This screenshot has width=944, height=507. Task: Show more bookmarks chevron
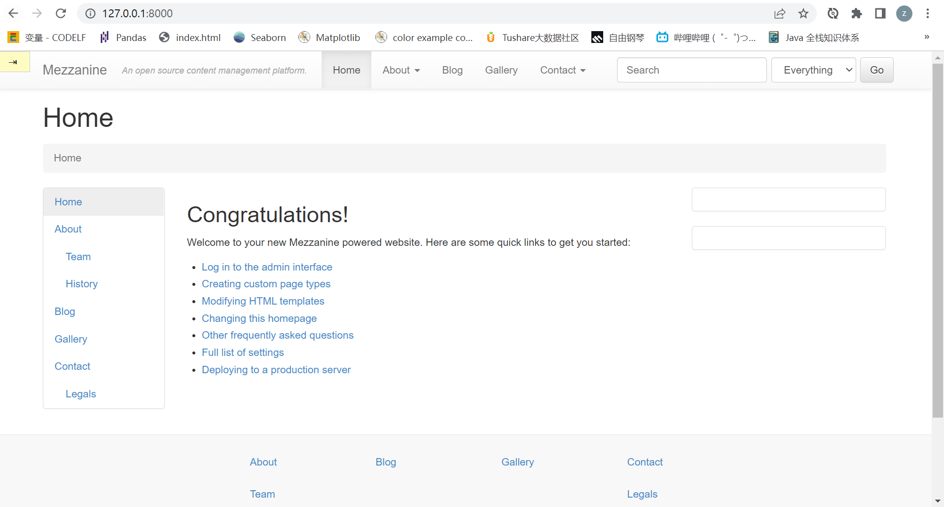pyautogui.click(x=927, y=37)
